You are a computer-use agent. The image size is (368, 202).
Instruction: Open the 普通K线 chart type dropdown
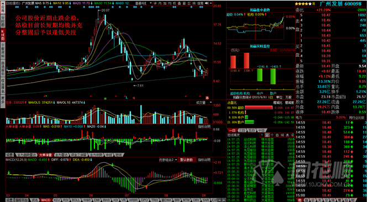(144, 3)
